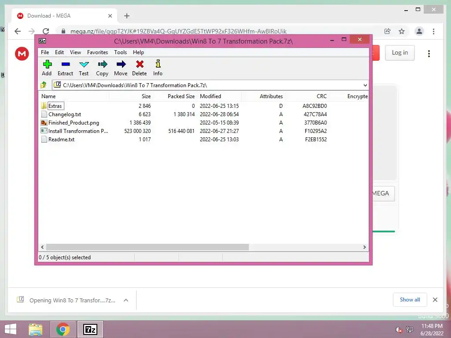Image resolution: width=451 pixels, height=338 pixels.
Task: Open Chrome three-dot menu
Action: point(433,31)
